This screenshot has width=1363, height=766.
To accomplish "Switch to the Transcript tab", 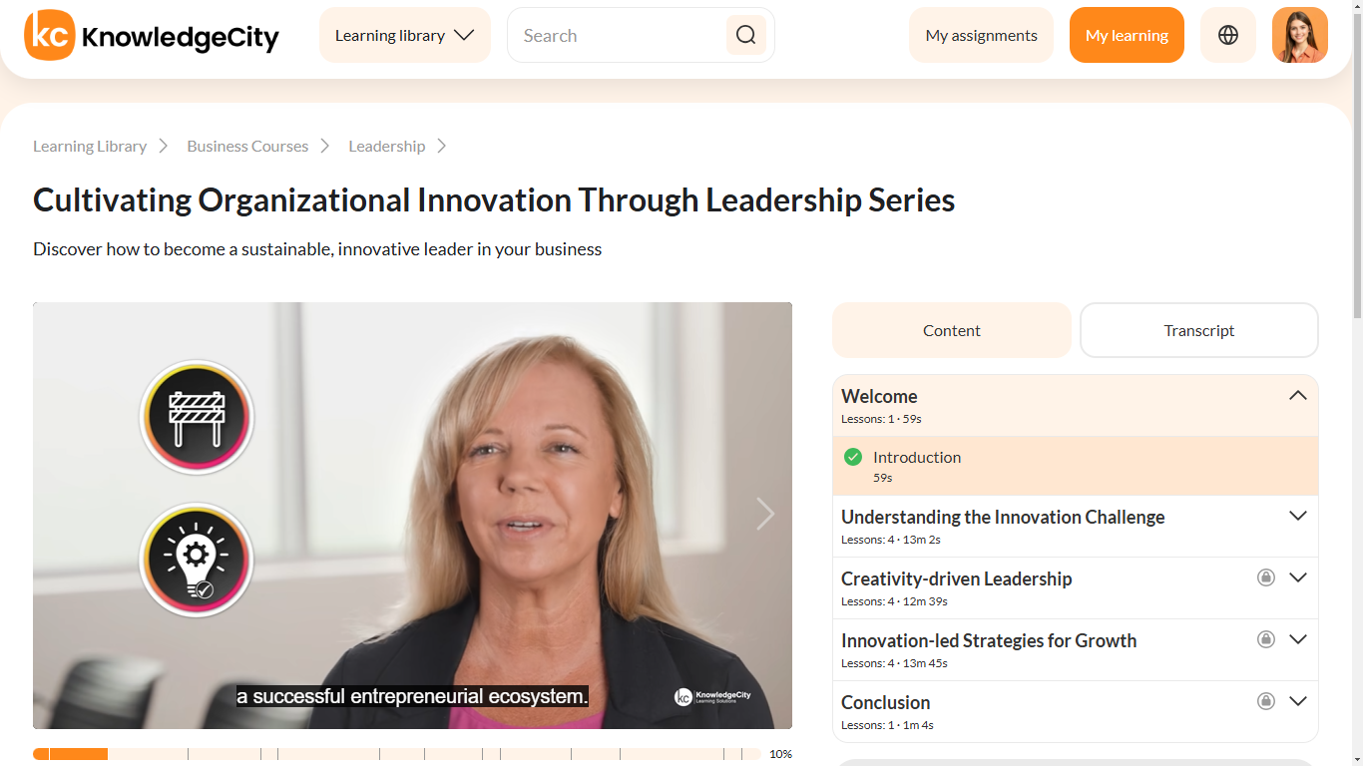I will pos(1198,330).
